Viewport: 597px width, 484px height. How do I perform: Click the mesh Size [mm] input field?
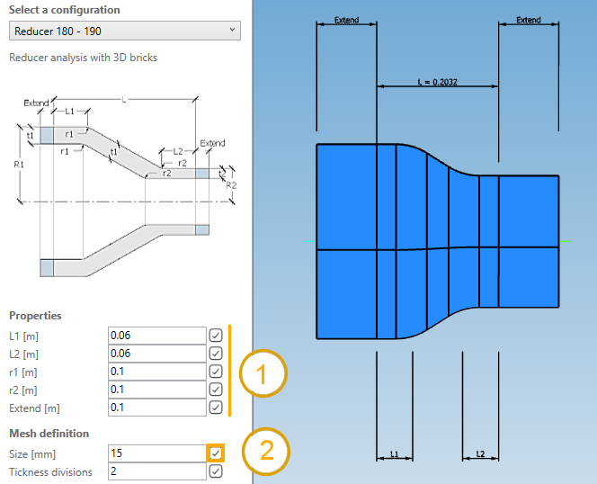[157, 453]
